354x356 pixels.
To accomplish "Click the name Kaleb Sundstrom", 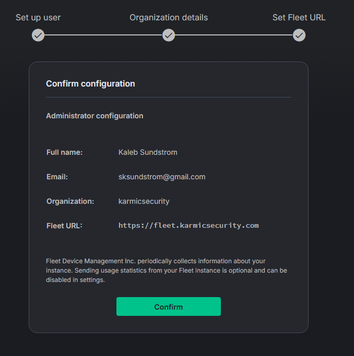I will pos(148,152).
